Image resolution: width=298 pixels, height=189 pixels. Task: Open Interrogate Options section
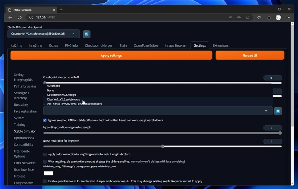[22, 154]
